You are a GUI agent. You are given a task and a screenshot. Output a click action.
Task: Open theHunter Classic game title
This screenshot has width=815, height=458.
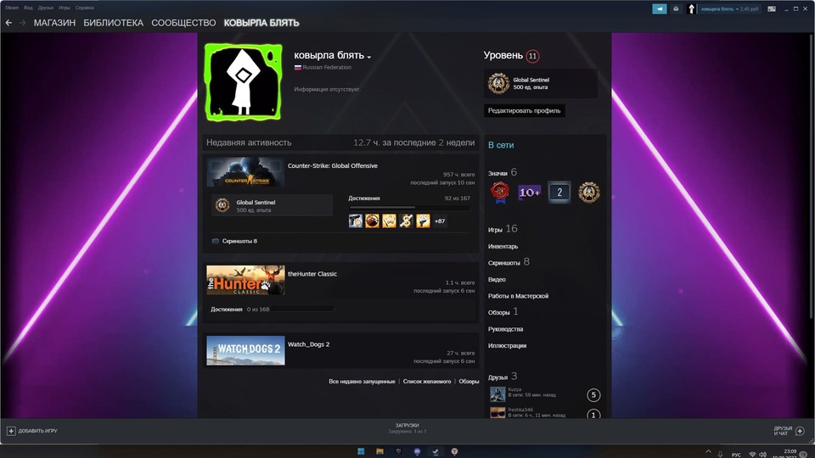pyautogui.click(x=312, y=274)
